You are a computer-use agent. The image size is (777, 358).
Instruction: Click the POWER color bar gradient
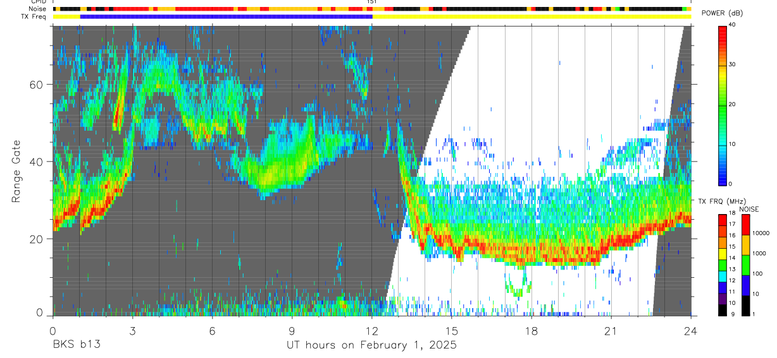[x=723, y=105]
